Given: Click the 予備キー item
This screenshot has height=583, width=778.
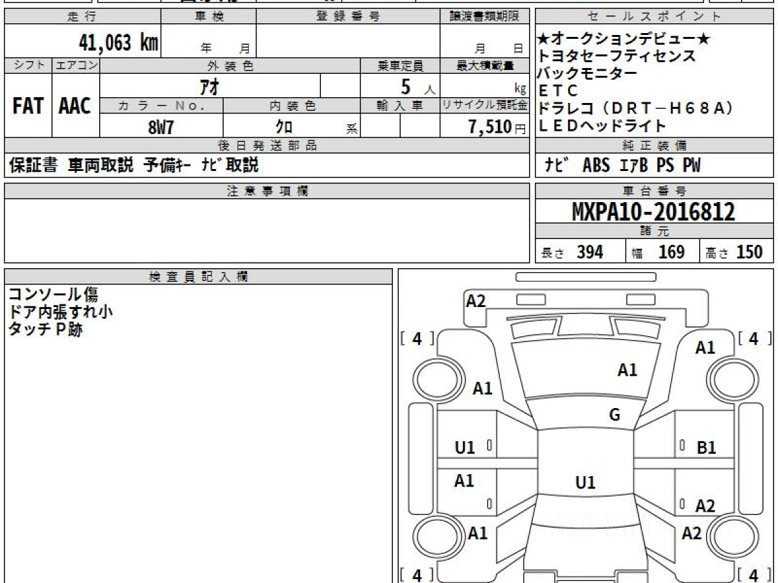Looking at the screenshot, I should 167,166.
